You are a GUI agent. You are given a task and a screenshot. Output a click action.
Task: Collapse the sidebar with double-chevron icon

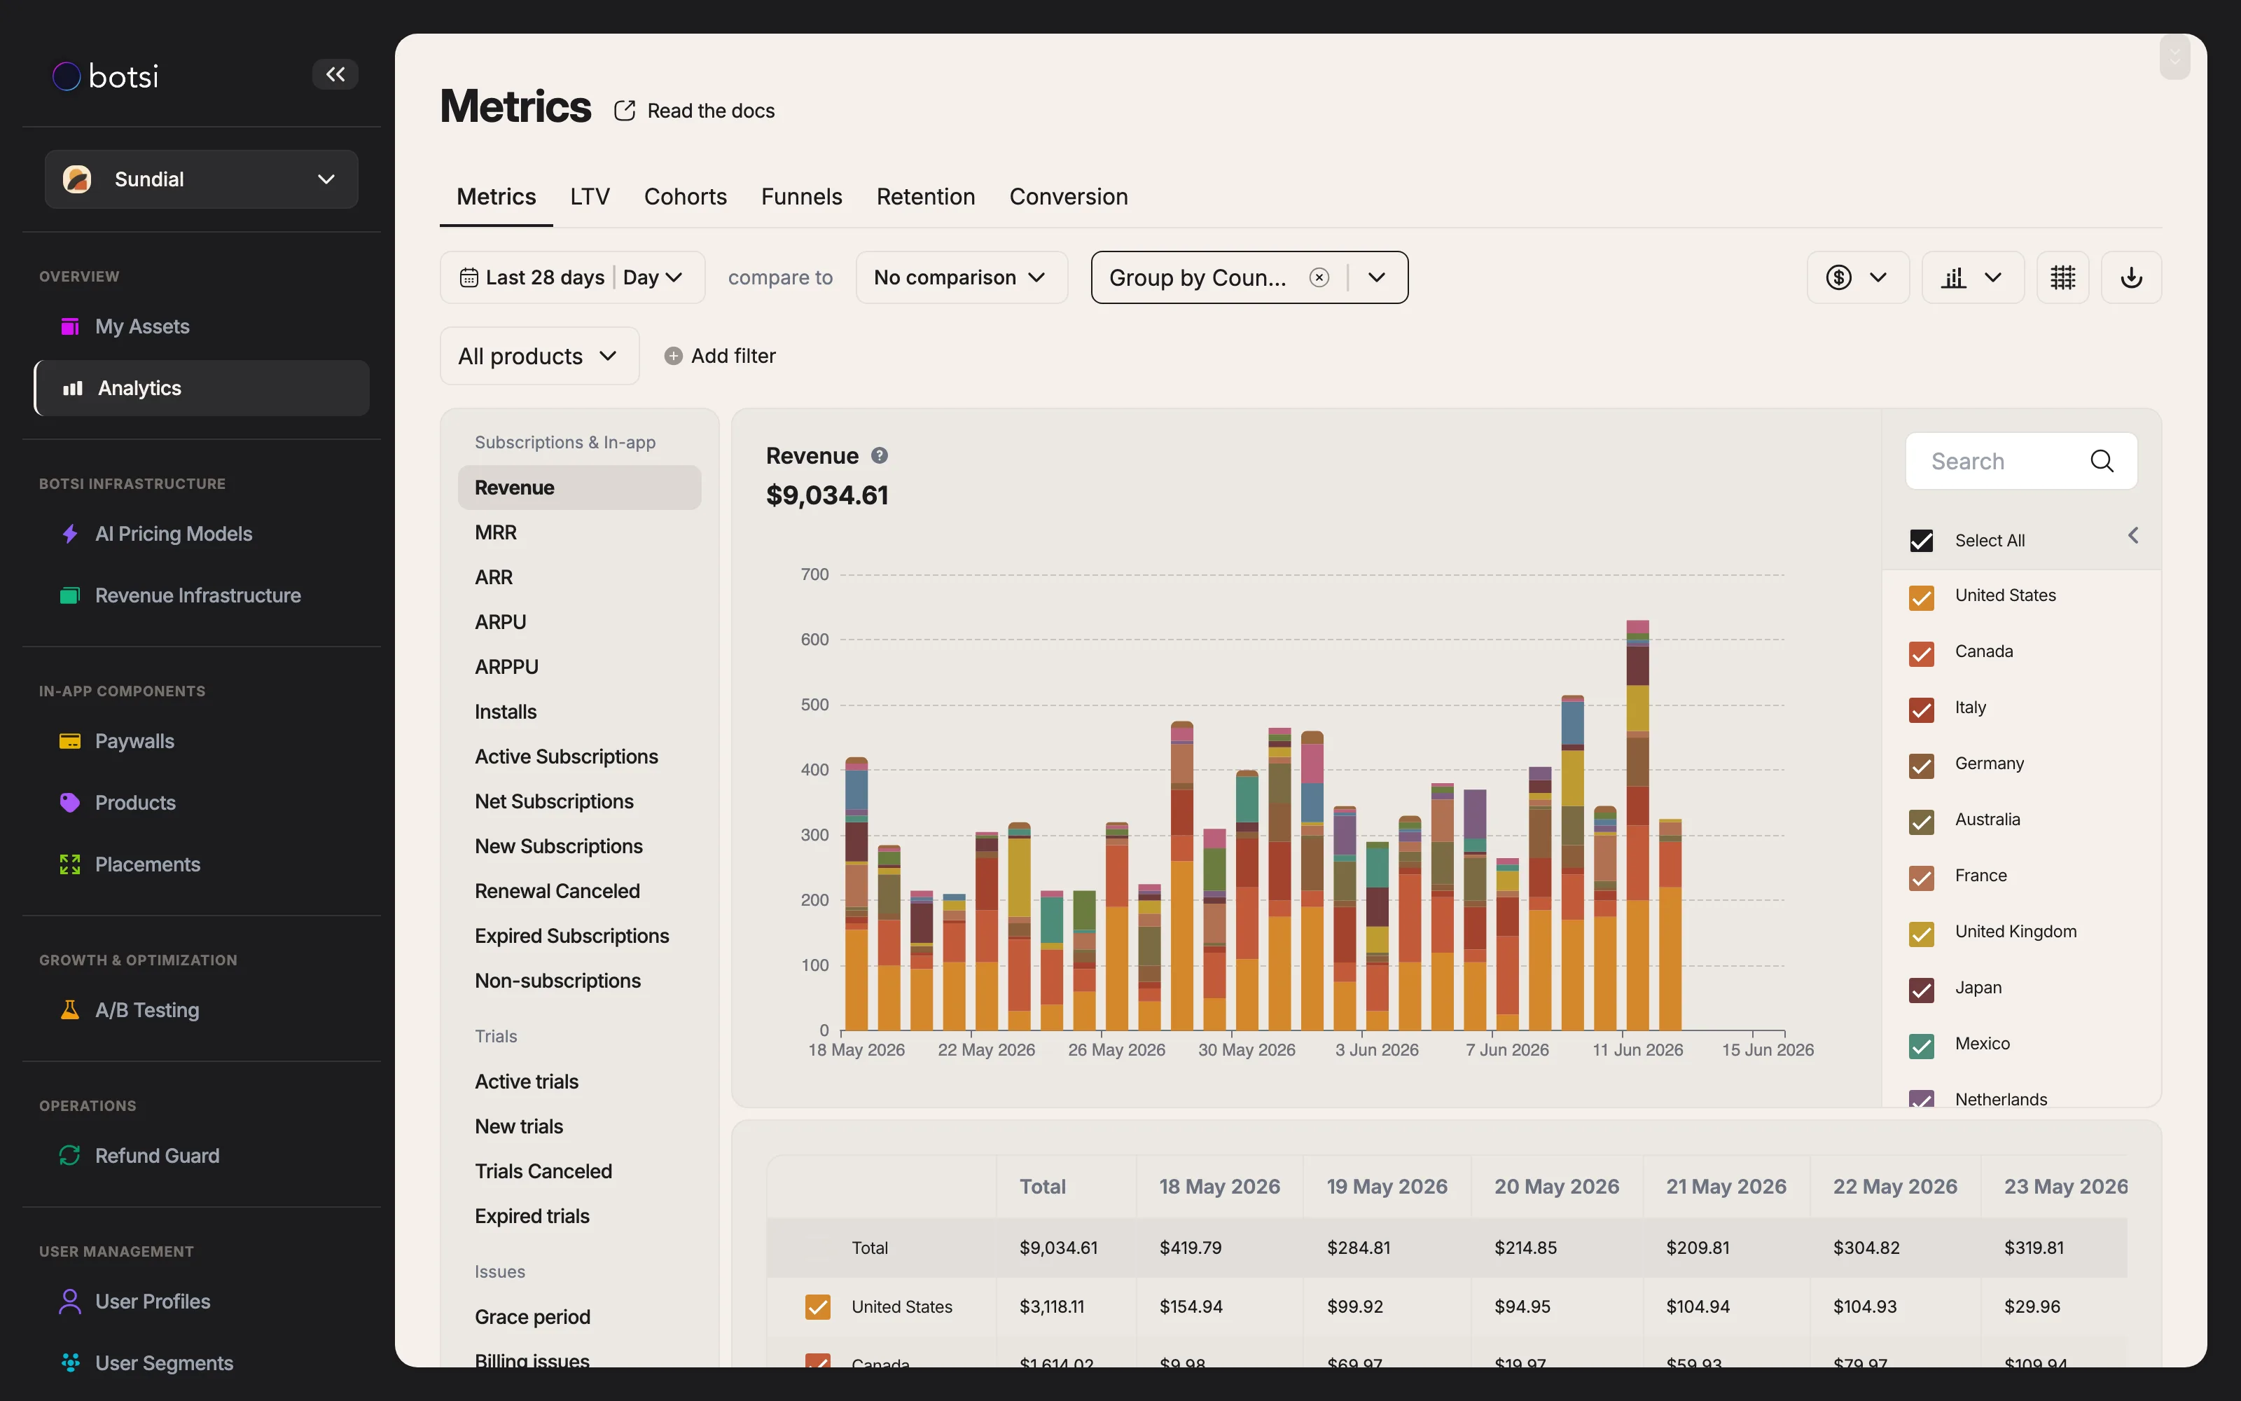(335, 74)
